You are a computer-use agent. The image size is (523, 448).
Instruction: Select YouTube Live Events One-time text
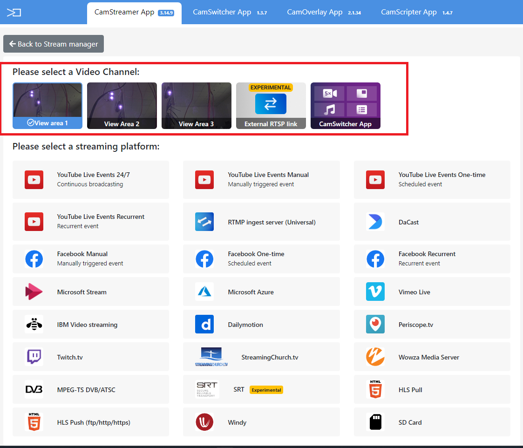coord(442,175)
